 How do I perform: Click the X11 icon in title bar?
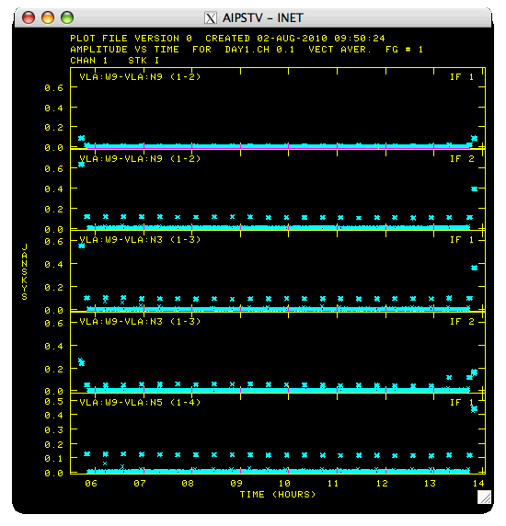point(211,17)
